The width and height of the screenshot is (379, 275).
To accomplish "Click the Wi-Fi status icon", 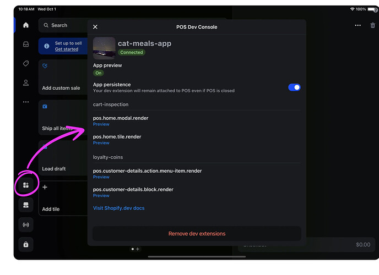I will [353, 9].
